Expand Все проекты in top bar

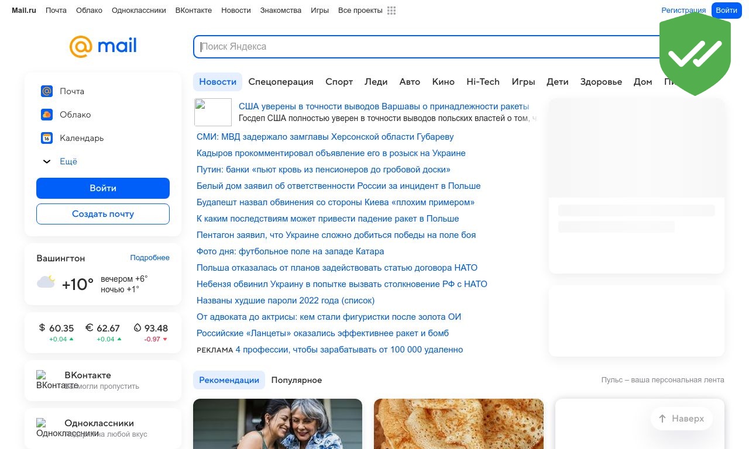(360, 11)
